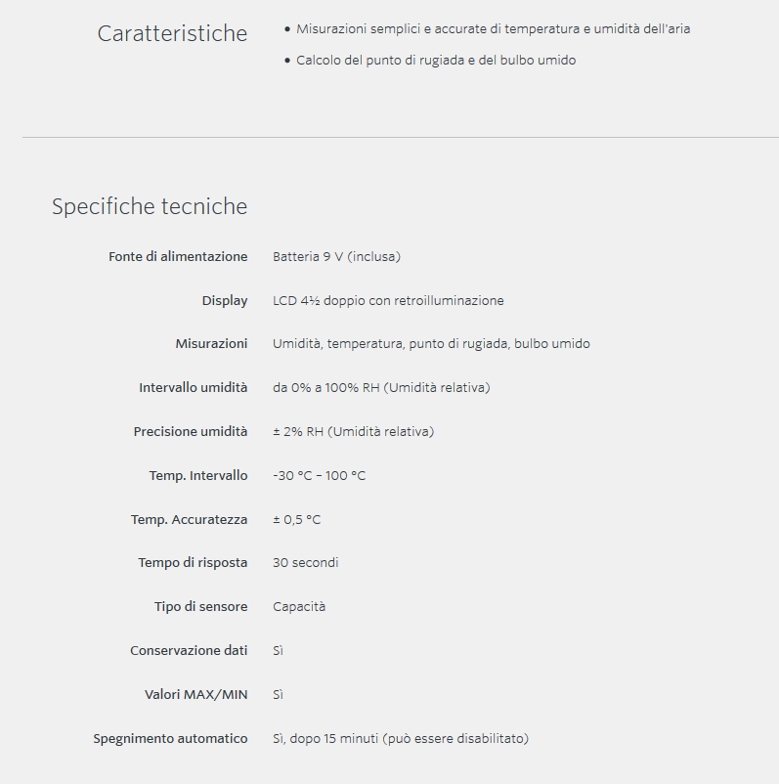Click the Conservazione dati label
The width and height of the screenshot is (779, 784).
(189, 650)
